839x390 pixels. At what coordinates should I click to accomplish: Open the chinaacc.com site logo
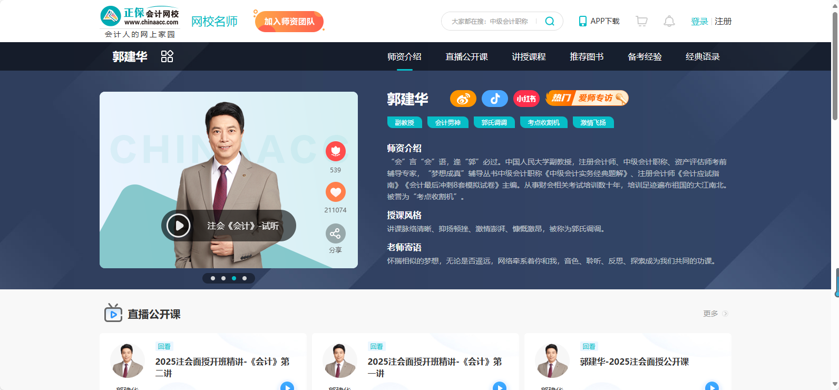click(140, 22)
